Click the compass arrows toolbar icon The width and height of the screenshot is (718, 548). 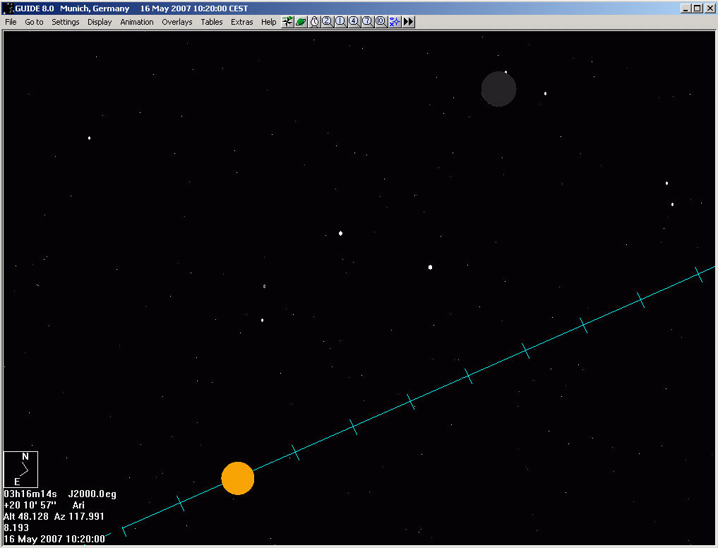287,22
